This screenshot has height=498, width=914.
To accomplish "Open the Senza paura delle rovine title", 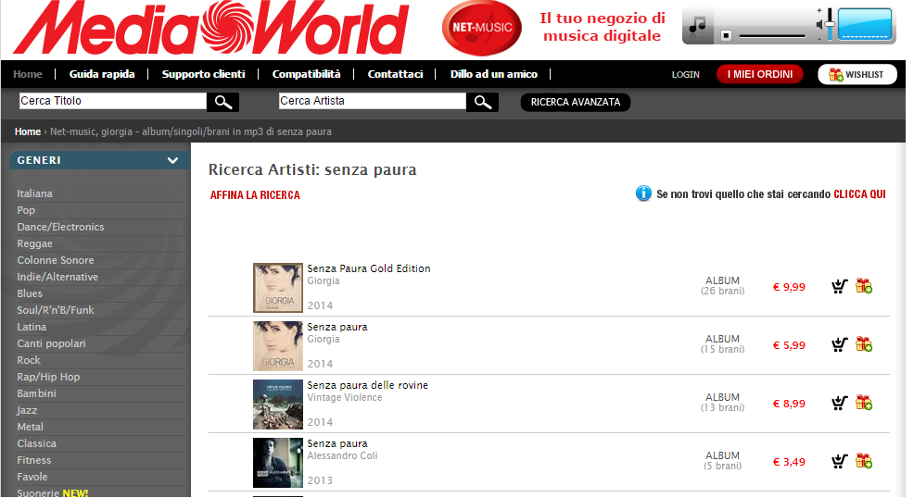I will coord(367,385).
